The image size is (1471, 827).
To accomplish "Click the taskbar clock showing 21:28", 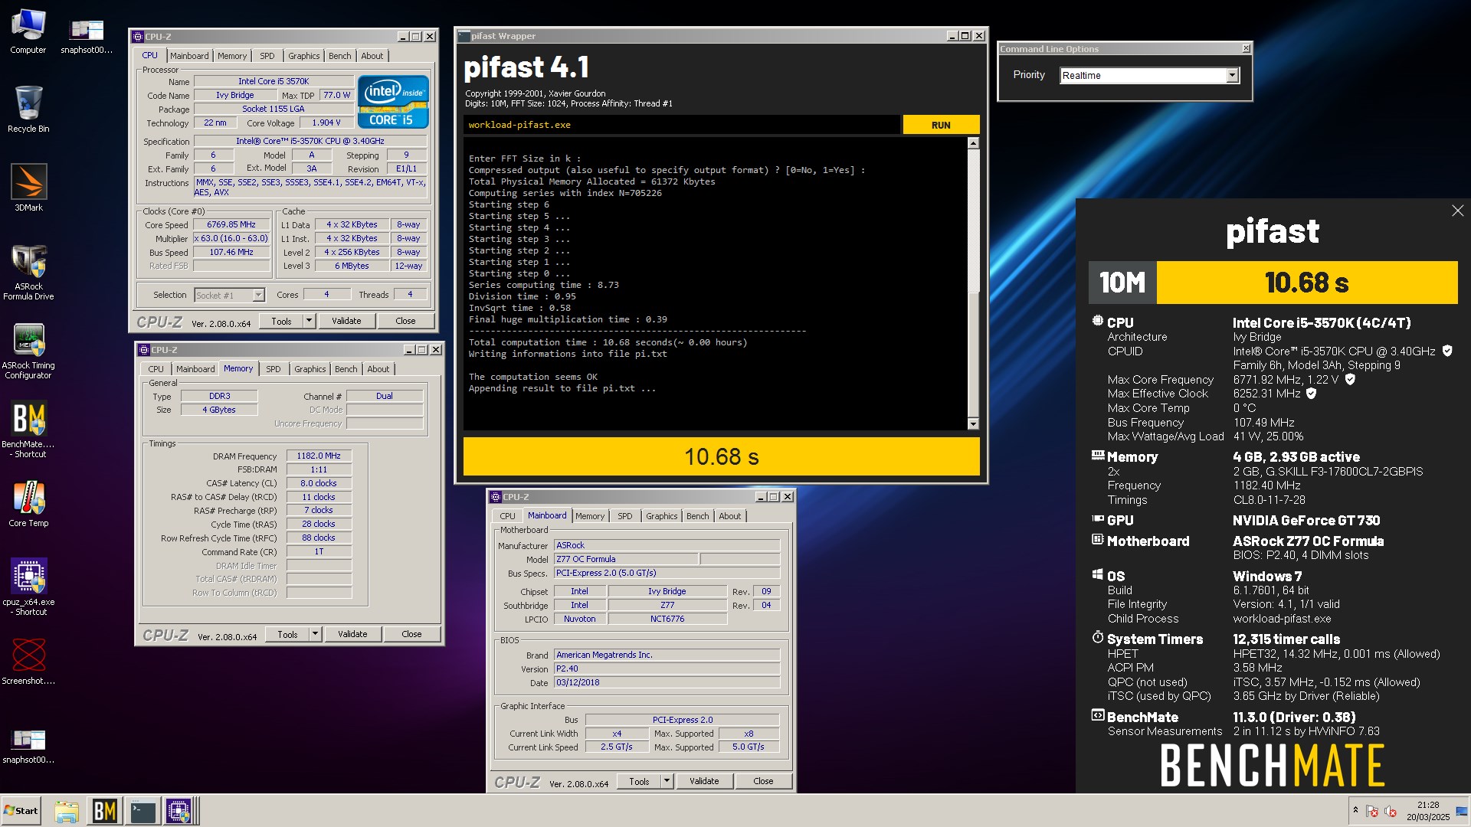I will [x=1428, y=805].
